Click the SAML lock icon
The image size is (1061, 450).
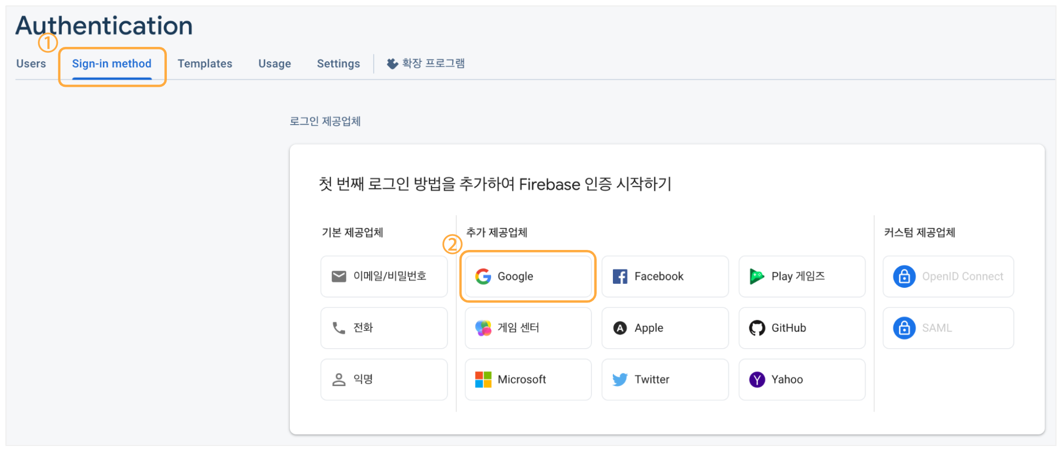904,328
